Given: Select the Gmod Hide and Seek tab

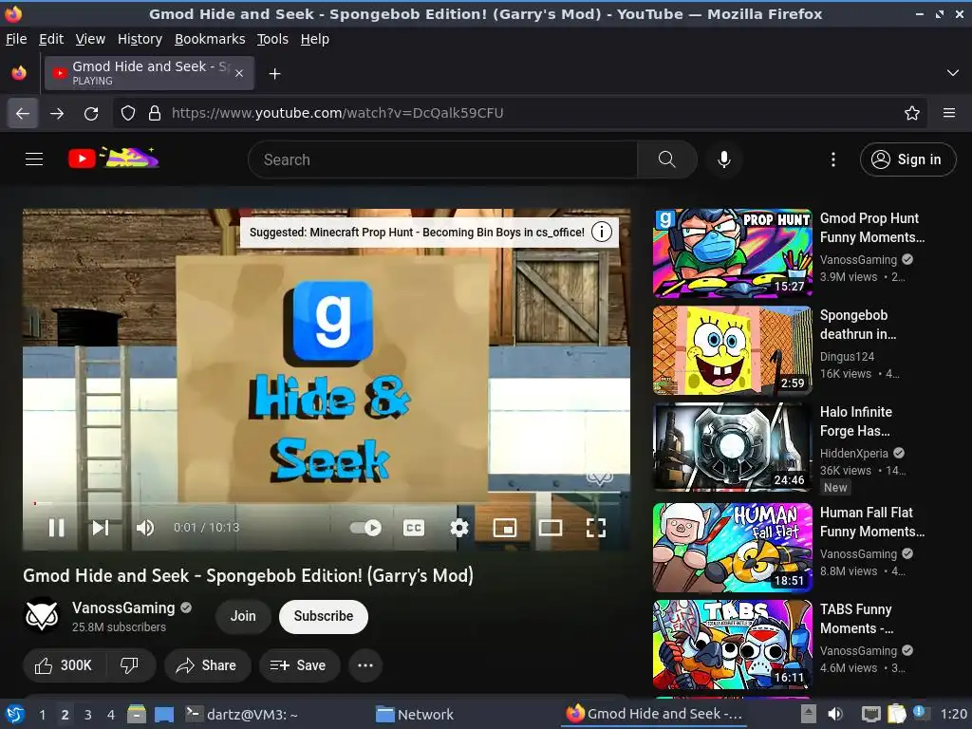Looking at the screenshot, I should (149, 73).
